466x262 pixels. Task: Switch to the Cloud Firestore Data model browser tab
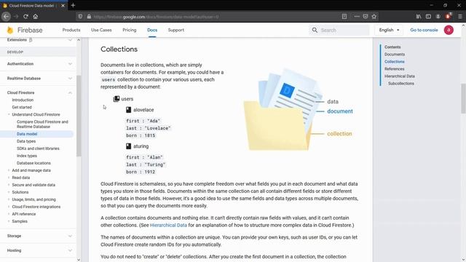[x=31, y=6]
